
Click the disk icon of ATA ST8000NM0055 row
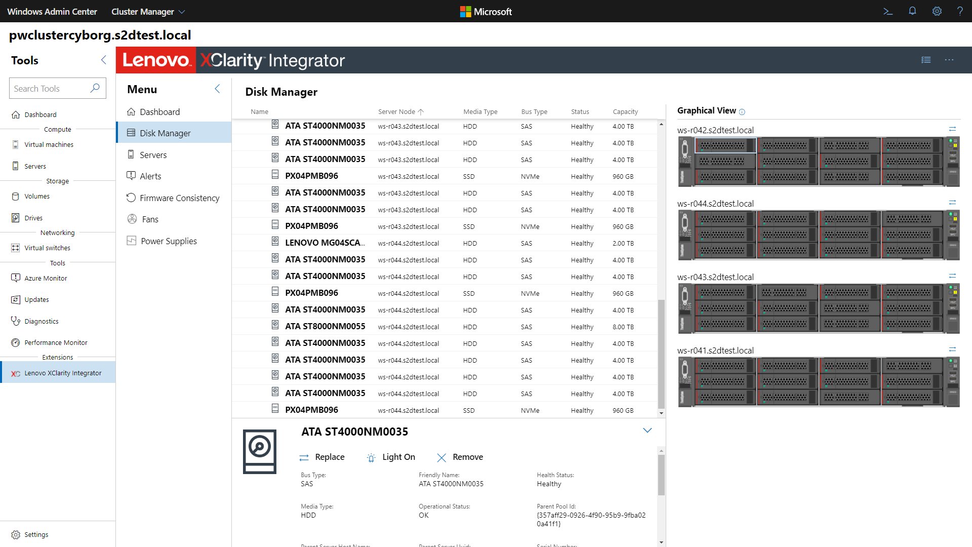click(275, 325)
